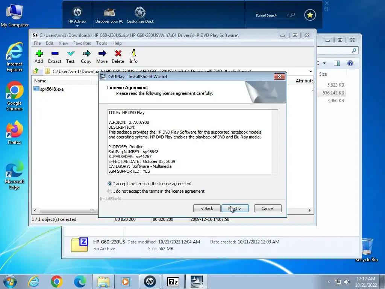Click the Extract toolbar icon
The image size is (385, 289).
pos(55,56)
